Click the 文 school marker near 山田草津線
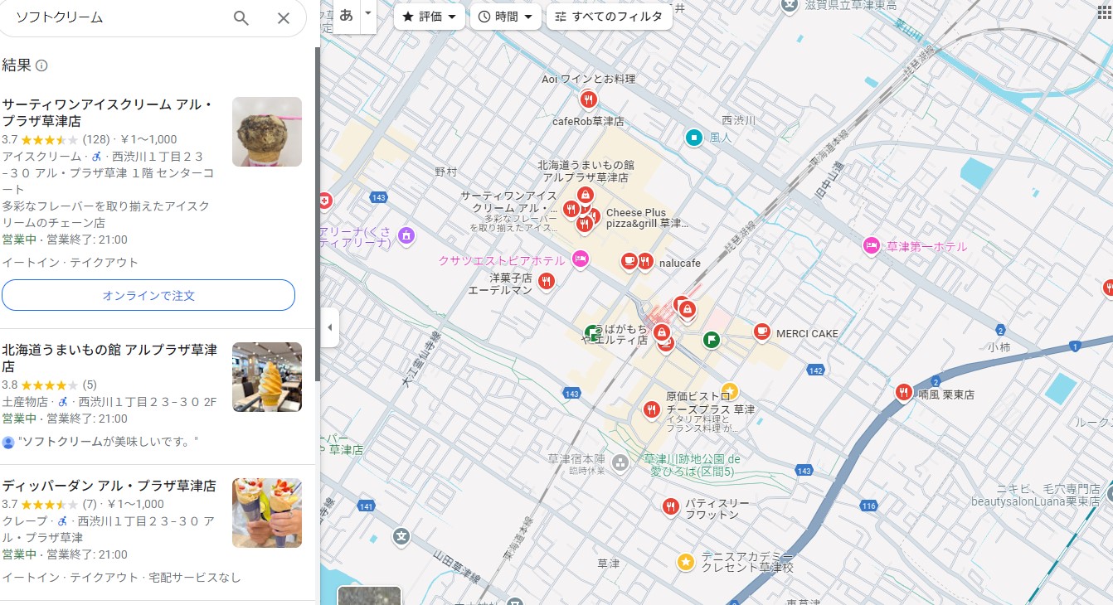Image resolution: width=1113 pixels, height=605 pixels. [401, 536]
